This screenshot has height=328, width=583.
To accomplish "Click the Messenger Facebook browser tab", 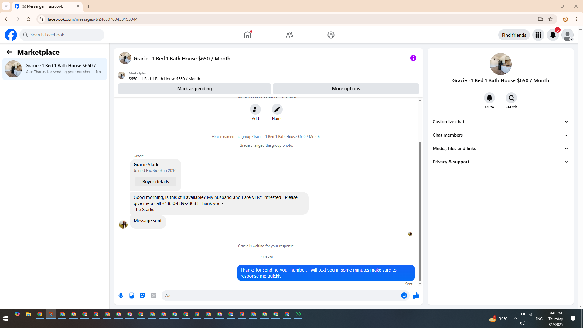I will tap(47, 6).
